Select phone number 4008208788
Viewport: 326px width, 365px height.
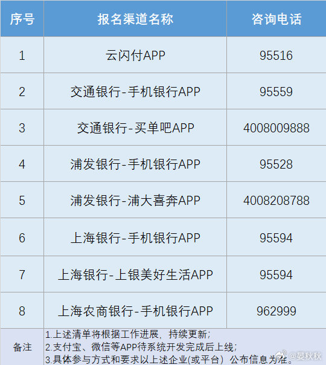tap(276, 201)
